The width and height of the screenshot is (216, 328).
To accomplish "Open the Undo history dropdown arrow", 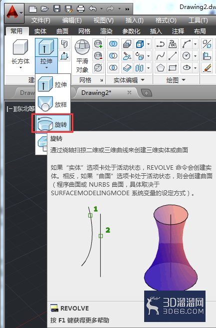I will [101, 9].
